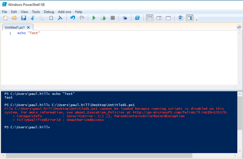
Task: Click console scroll up arrow
Action: (240, 94)
